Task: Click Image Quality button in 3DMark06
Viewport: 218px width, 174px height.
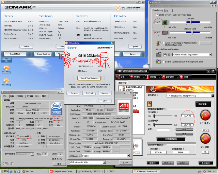Action: (43, 54)
